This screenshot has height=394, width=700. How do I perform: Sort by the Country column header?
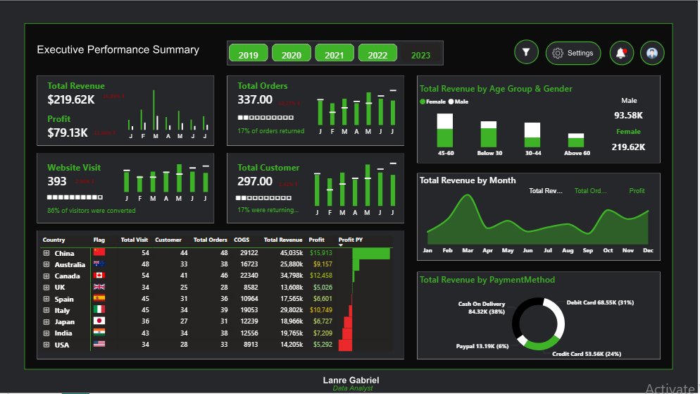[x=54, y=240]
